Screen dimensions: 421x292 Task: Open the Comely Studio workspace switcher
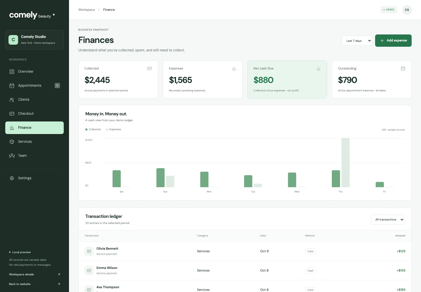point(34,40)
